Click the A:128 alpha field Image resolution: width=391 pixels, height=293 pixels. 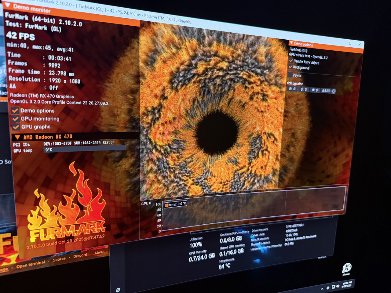326,91
